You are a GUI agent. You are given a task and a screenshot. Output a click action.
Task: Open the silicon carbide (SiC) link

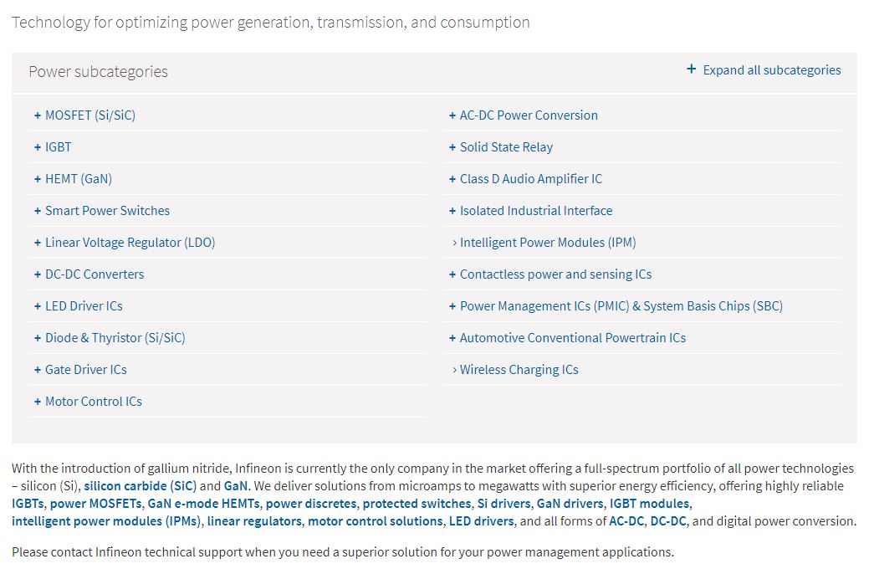pos(141,486)
